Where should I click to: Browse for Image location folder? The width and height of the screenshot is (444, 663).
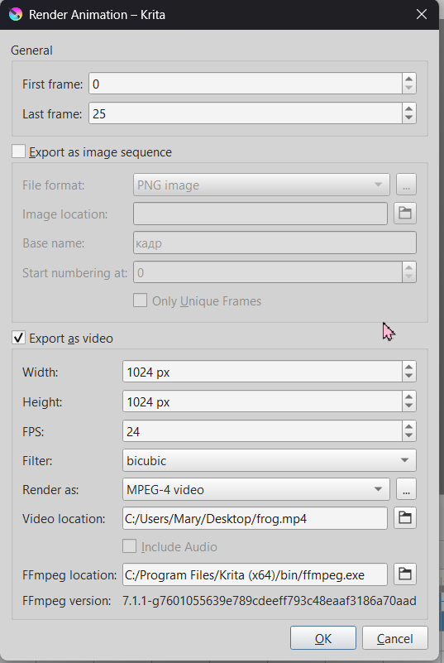[x=405, y=213]
